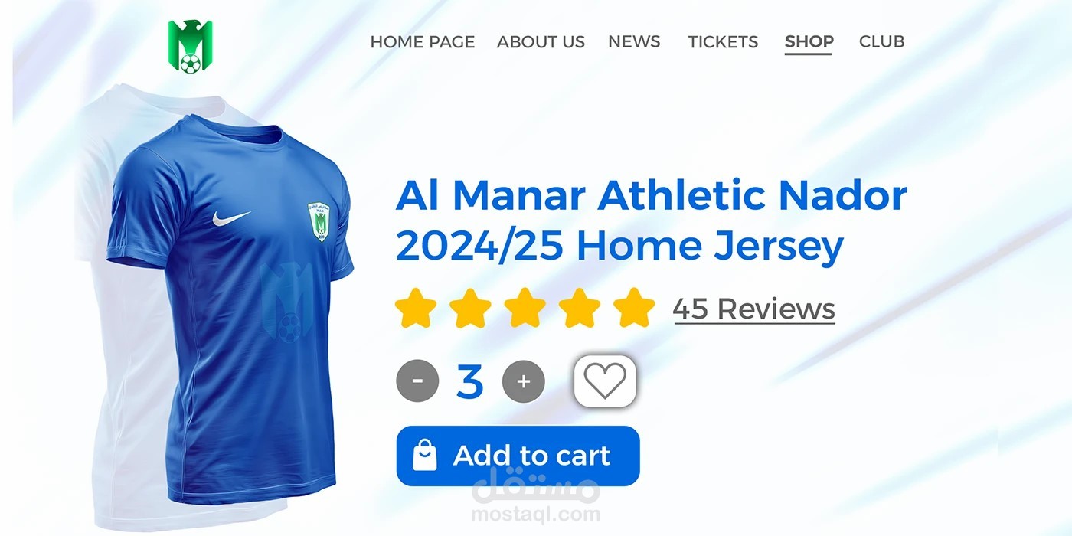Click the quantity value 3

(x=470, y=381)
